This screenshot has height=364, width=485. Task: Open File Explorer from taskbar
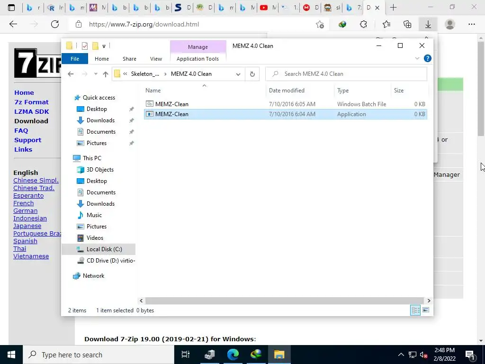(x=279, y=355)
